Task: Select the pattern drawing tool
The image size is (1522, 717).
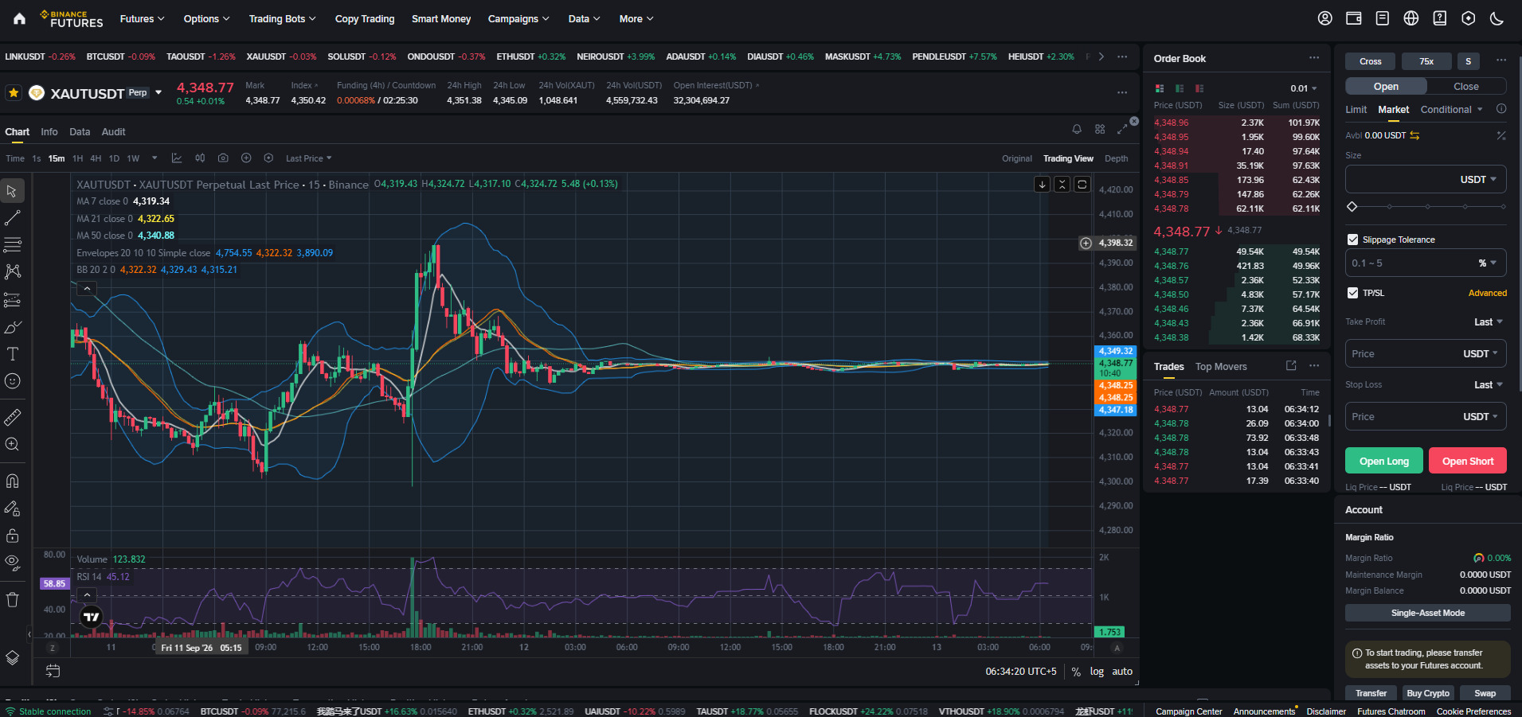Action: tap(13, 271)
